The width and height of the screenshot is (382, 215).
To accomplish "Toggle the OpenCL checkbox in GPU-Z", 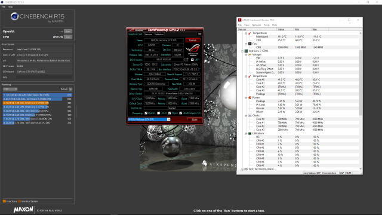I will 146,113.
